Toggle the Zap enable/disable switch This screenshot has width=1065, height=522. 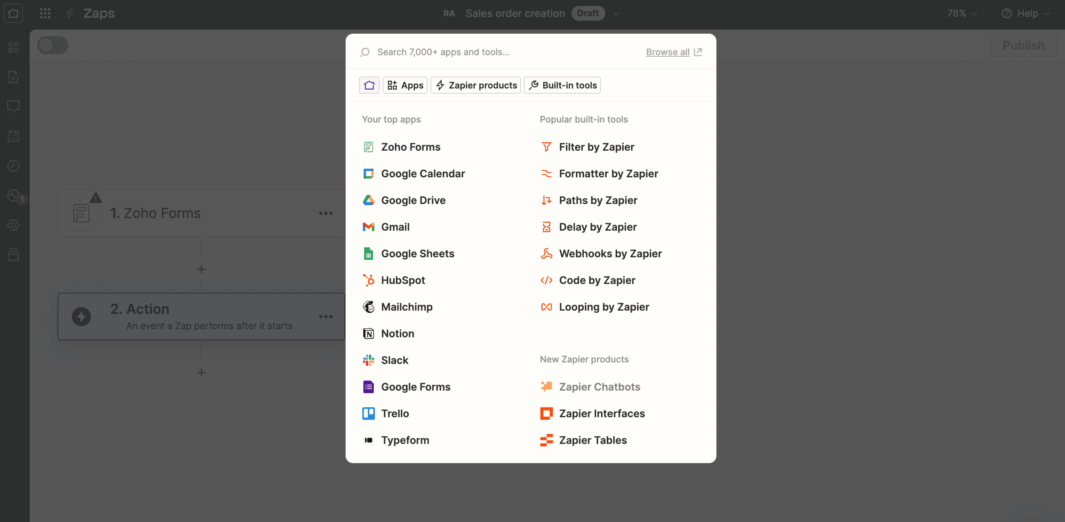[53, 46]
